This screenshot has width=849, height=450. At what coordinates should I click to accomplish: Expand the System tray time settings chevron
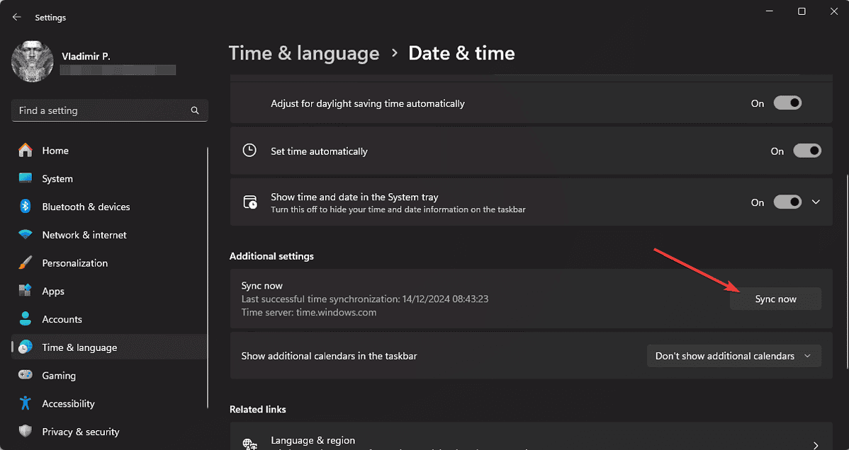816,202
